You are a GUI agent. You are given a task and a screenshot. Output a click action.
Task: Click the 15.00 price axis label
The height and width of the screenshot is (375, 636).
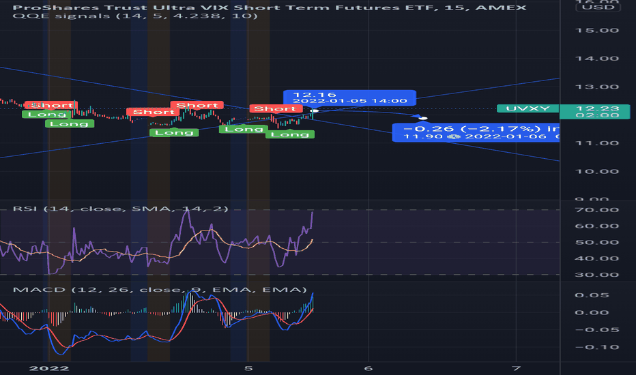pos(597,31)
